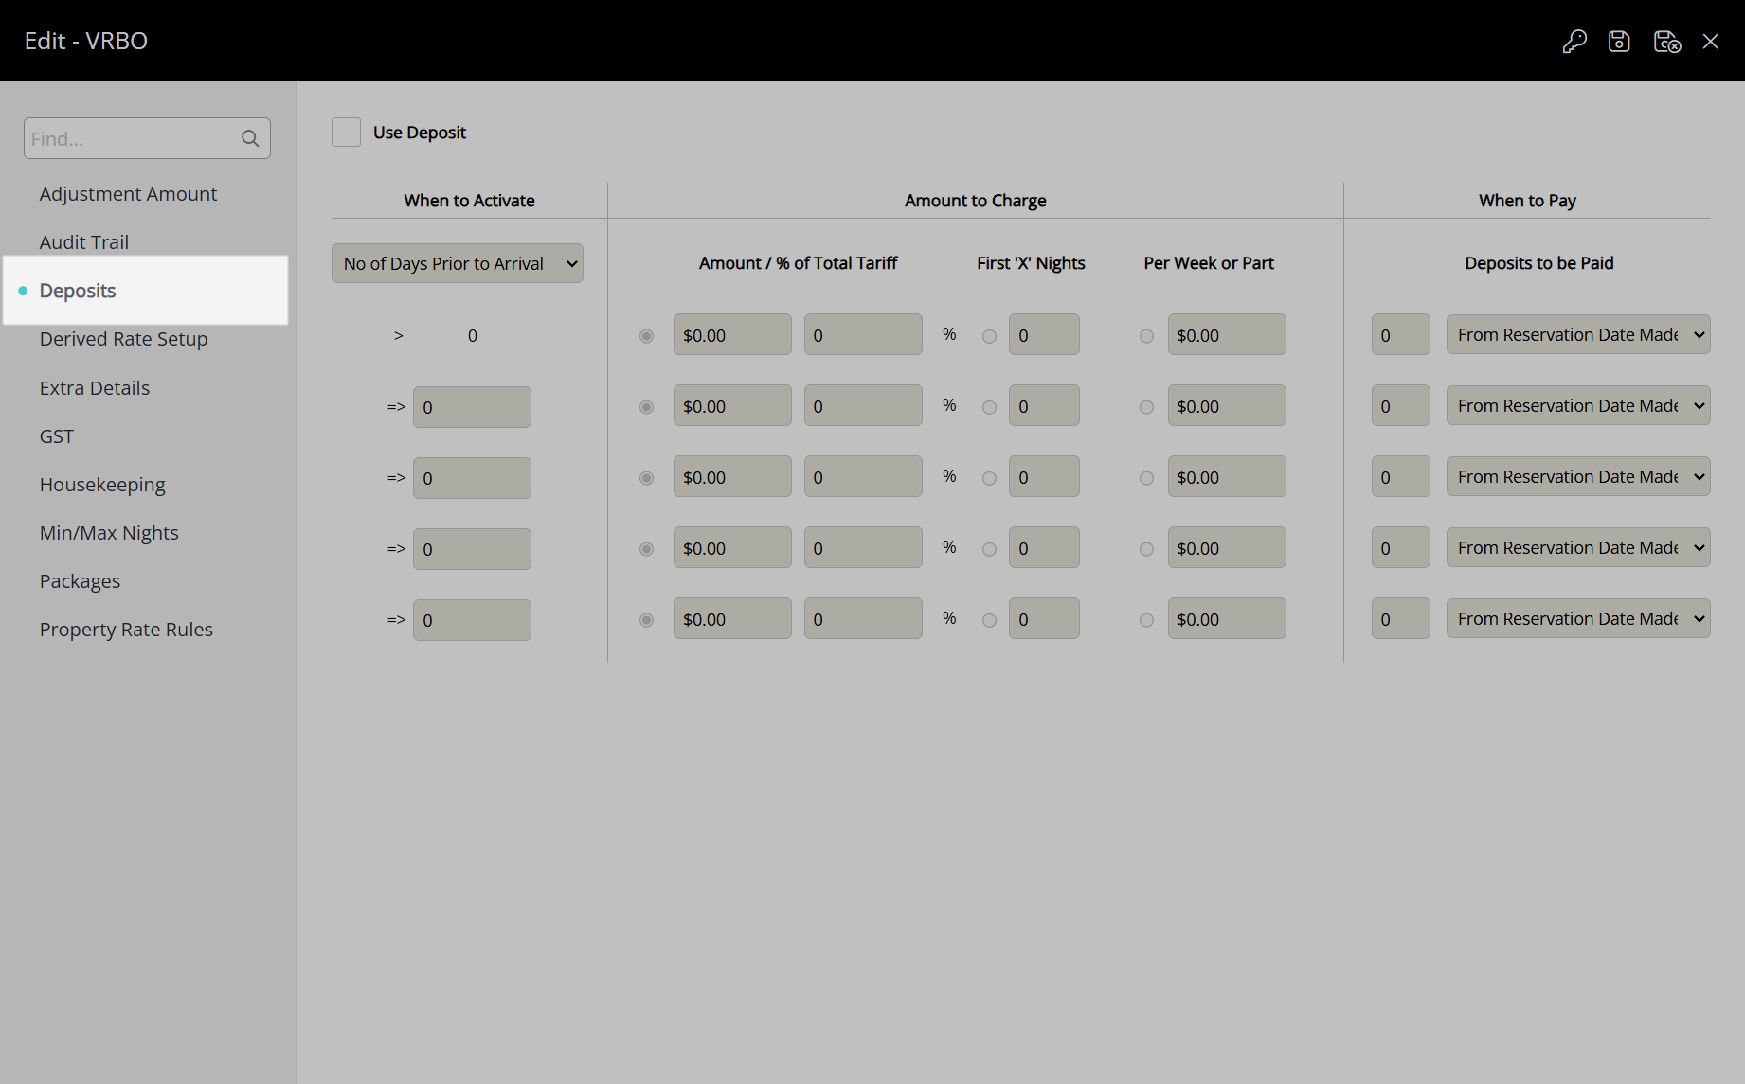This screenshot has width=1745, height=1084.
Task: Select first row First 'X' Nights radio
Action: click(x=989, y=336)
